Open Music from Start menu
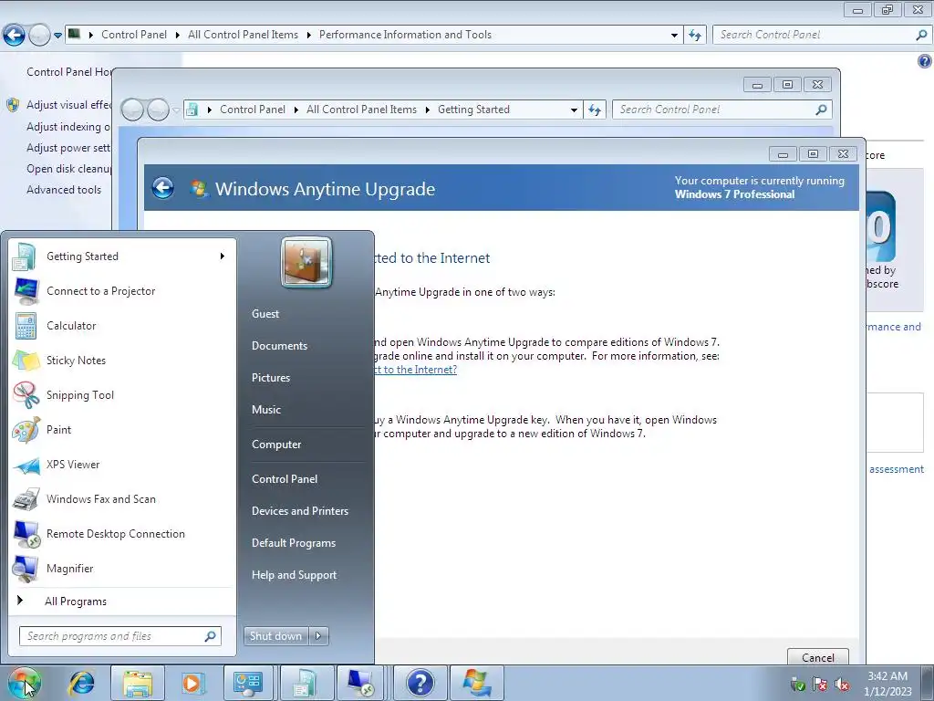This screenshot has height=701, width=934. (266, 410)
